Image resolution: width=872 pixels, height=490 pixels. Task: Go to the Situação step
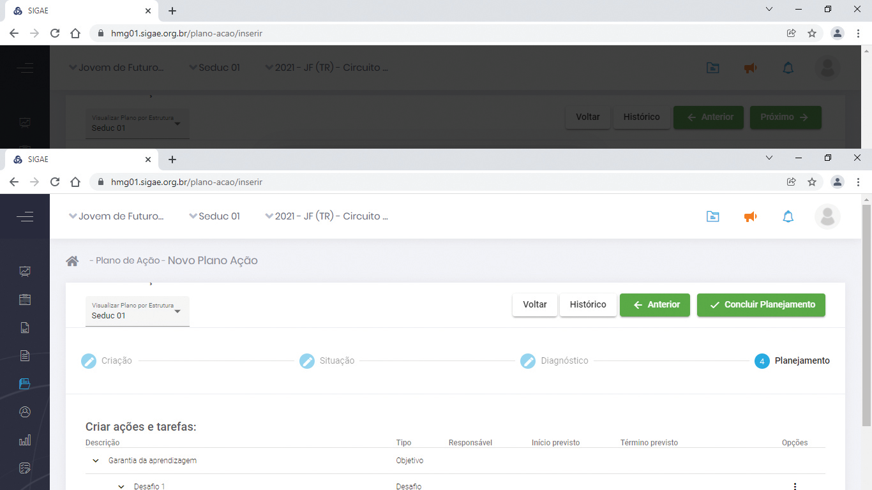point(327,361)
